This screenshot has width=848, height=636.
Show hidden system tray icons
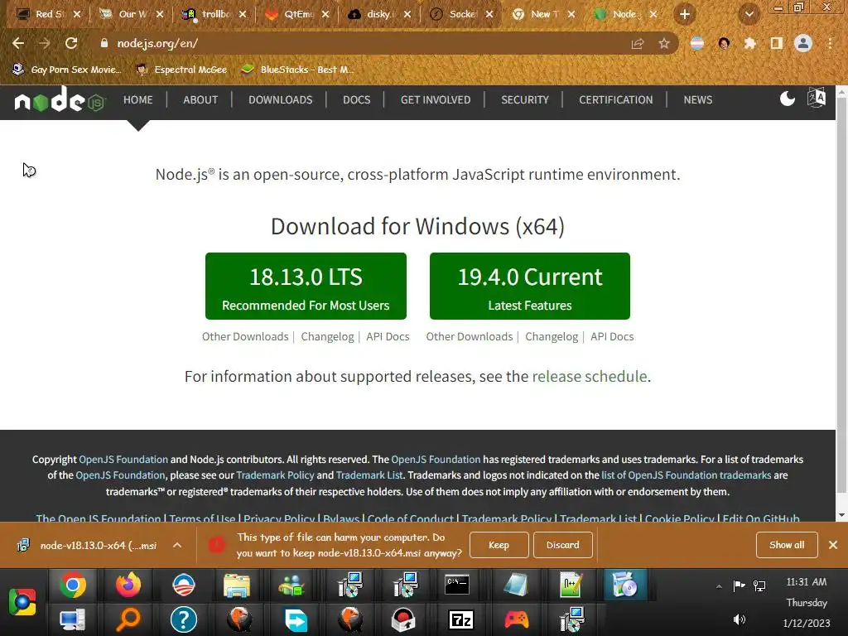click(x=719, y=586)
